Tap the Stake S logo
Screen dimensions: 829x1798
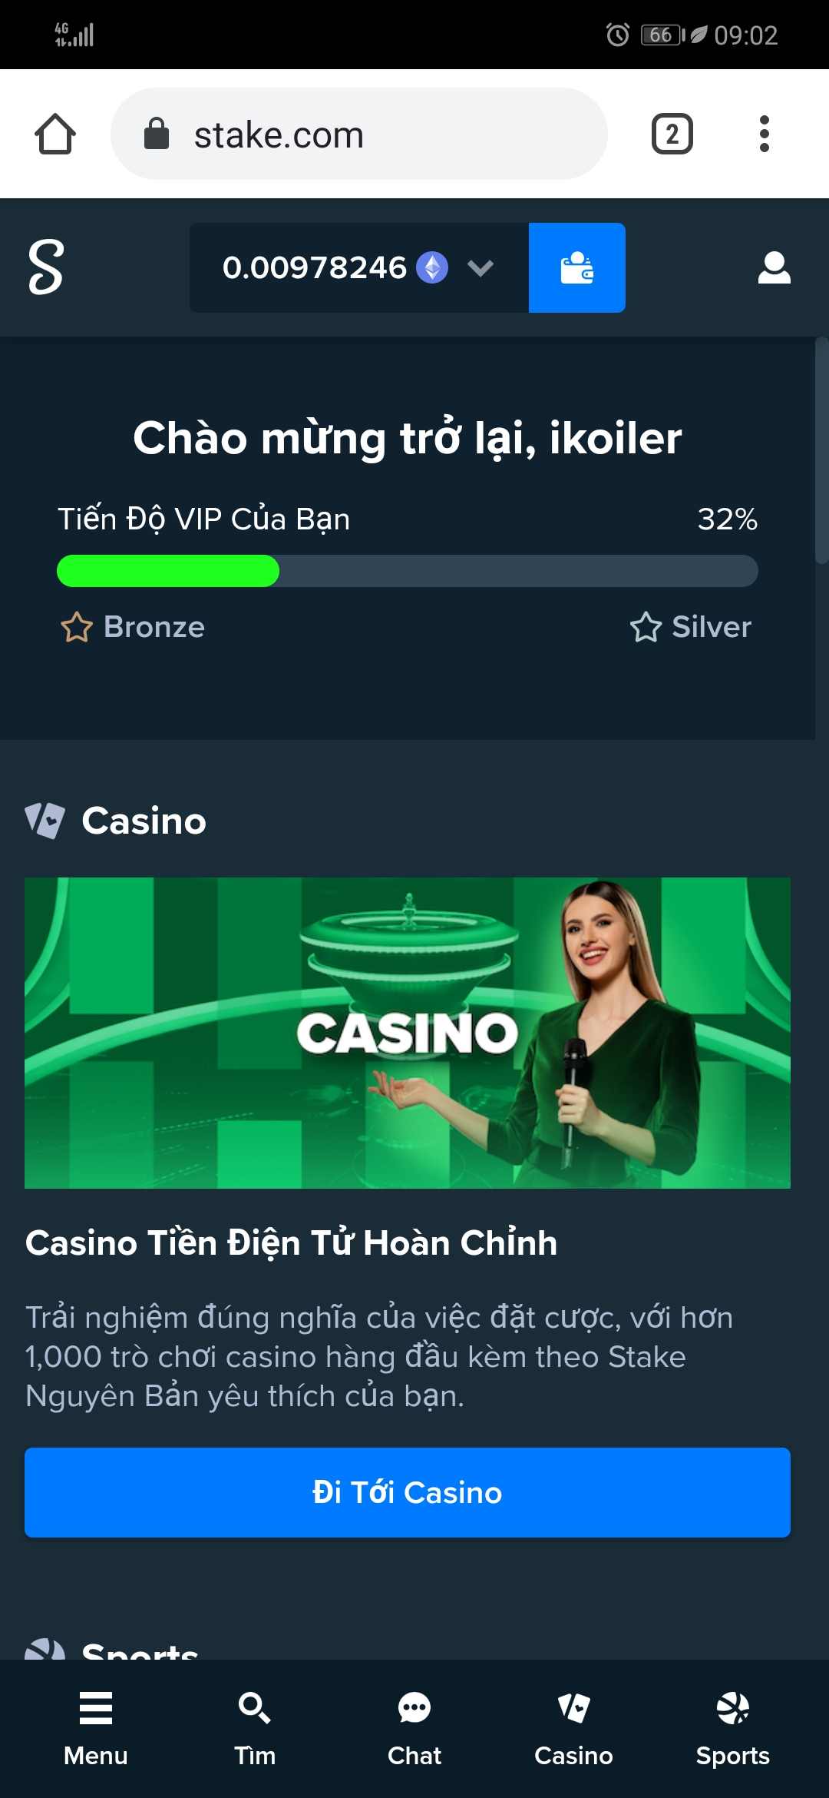46,267
